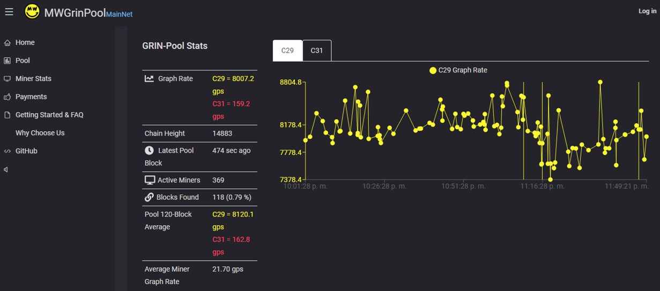
Task: Click the '10:26:28 p. m.' axis label
Action: coord(384,186)
